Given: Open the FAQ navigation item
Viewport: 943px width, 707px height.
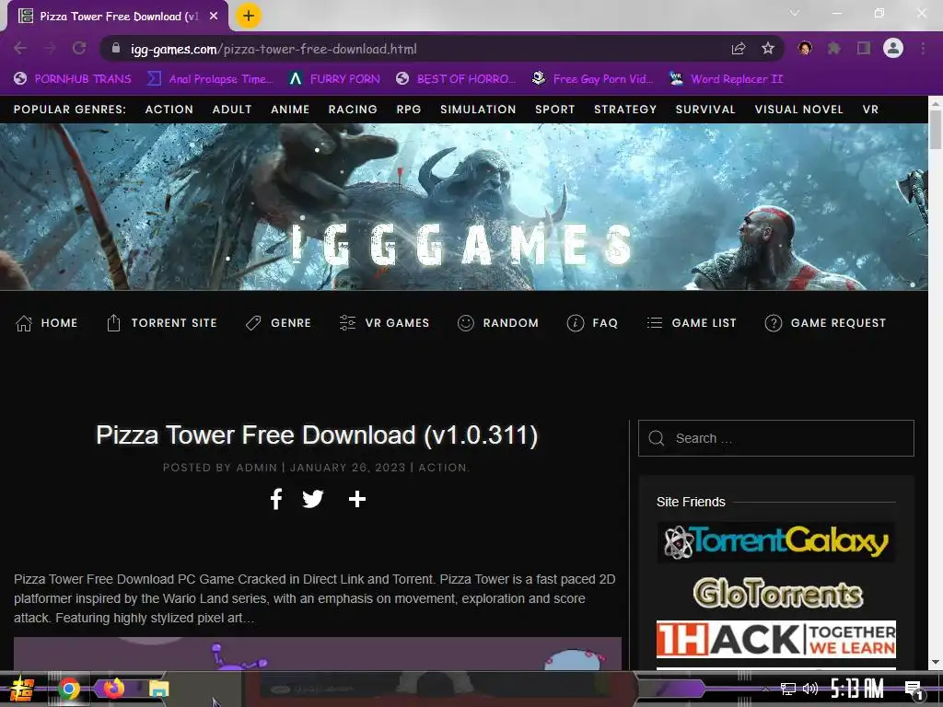Looking at the screenshot, I should coord(592,323).
